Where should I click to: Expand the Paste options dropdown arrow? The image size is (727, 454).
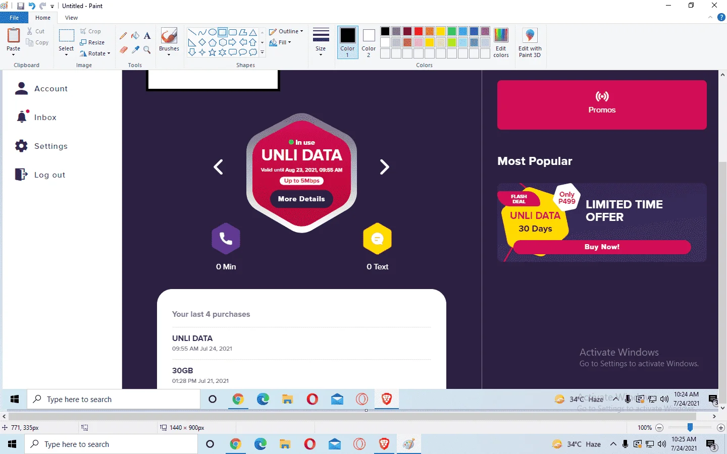pos(13,54)
